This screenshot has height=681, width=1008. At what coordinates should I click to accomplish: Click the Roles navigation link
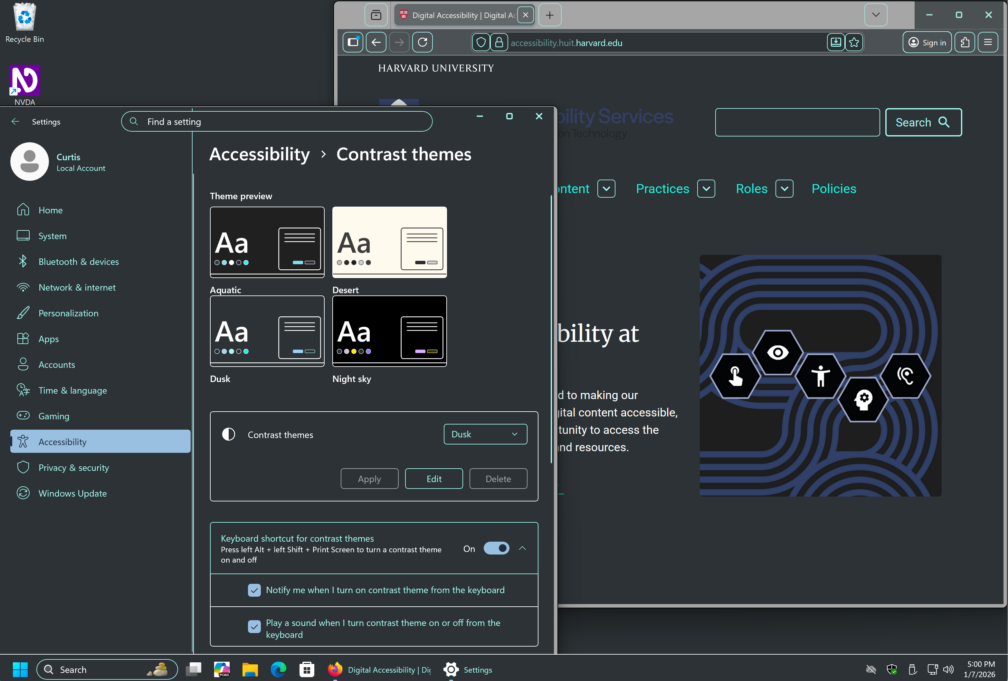coord(752,189)
